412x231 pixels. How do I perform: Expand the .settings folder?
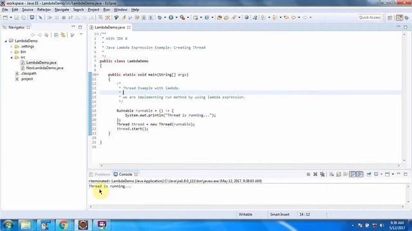point(12,47)
